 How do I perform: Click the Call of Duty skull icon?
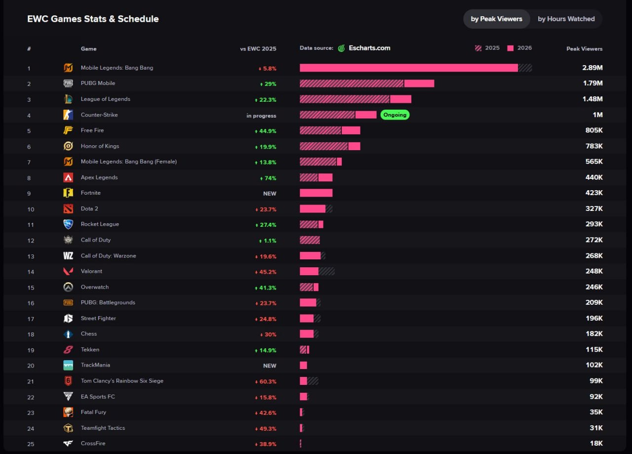[x=68, y=240]
